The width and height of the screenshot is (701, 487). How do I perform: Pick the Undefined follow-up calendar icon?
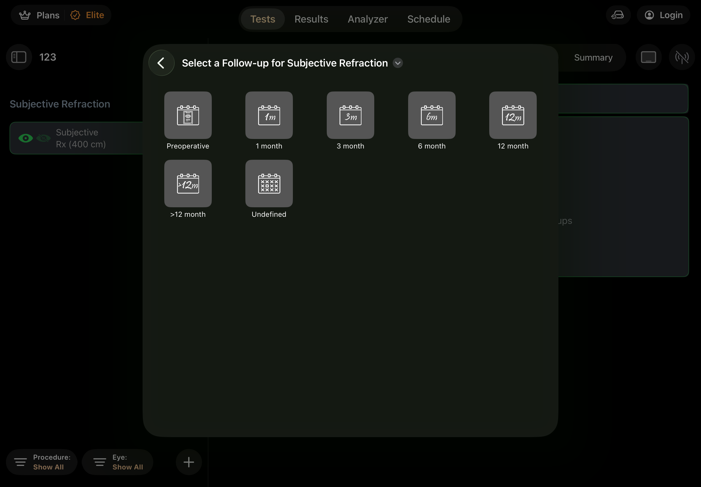pos(269,184)
